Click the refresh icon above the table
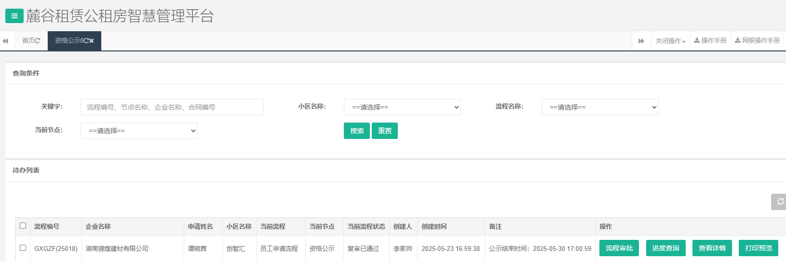The height and width of the screenshot is (261, 786). tap(780, 202)
